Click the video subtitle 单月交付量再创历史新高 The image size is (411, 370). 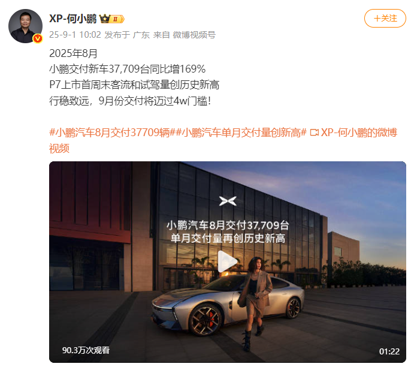[228, 239]
